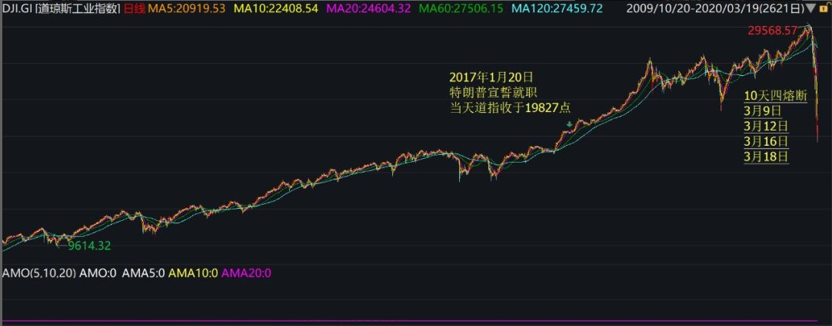Click the AMO:0 value label

click(98, 273)
